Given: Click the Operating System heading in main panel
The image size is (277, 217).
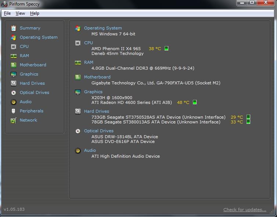Looking at the screenshot, I should tap(103, 28).
